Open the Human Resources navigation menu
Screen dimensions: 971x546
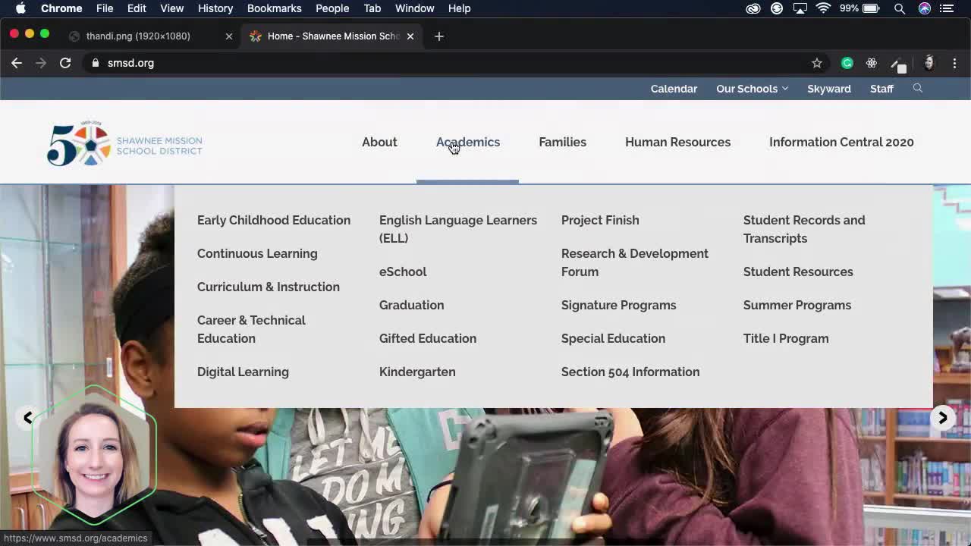pos(677,142)
